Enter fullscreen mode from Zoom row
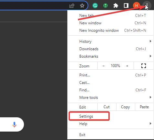 144,66
